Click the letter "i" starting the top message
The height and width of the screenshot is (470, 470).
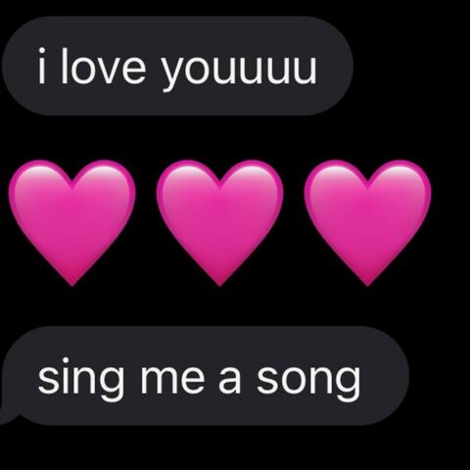point(41,66)
